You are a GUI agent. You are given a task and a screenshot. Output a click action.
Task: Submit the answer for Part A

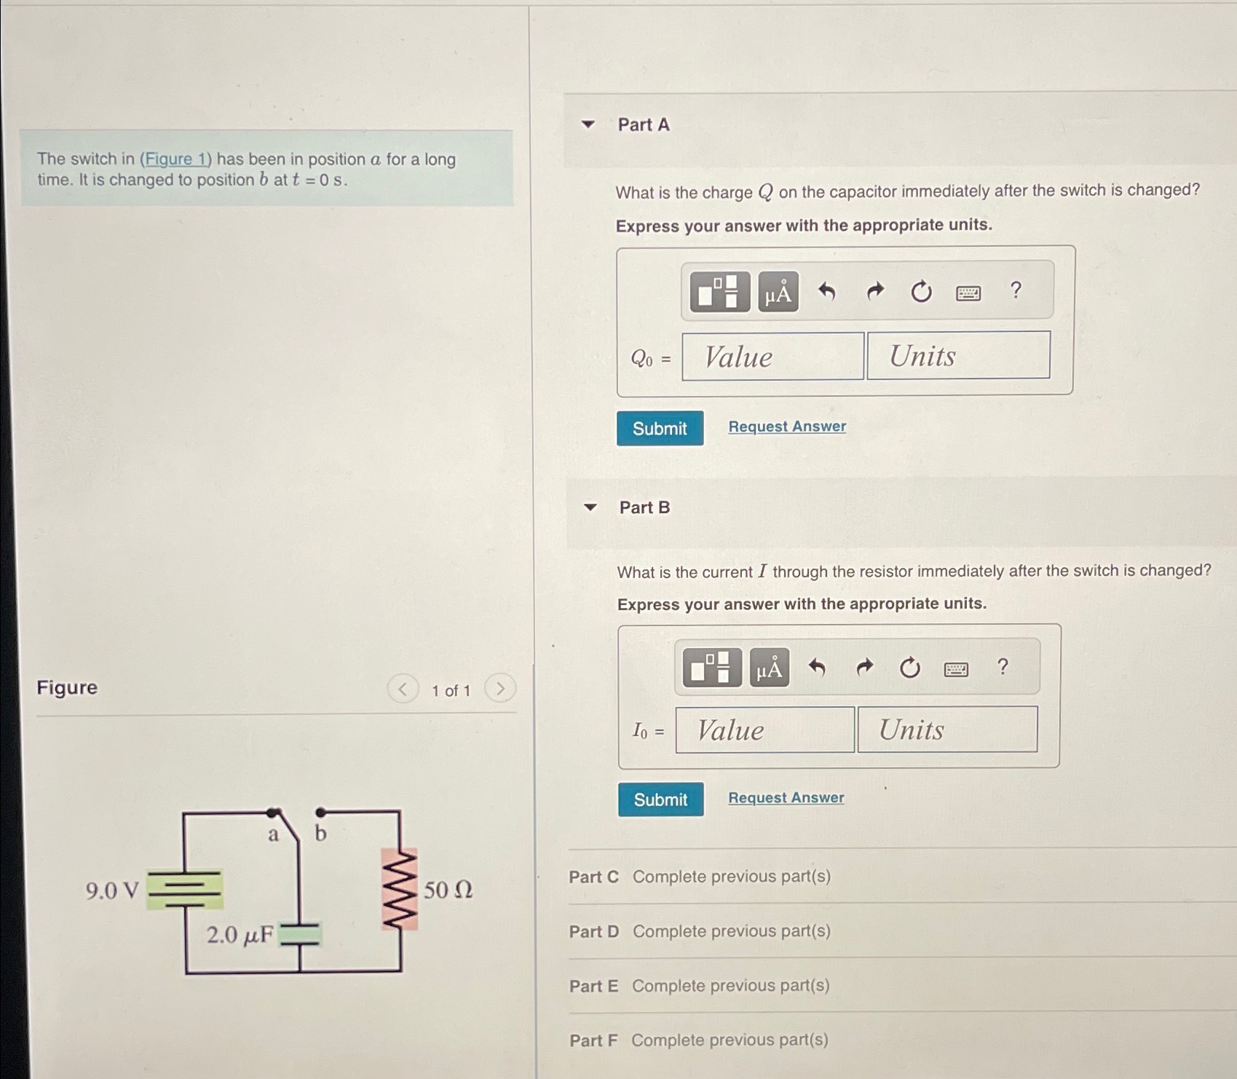coord(660,428)
